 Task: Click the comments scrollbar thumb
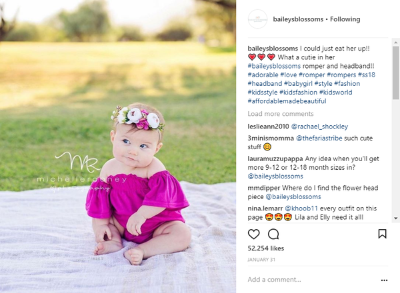395,73
